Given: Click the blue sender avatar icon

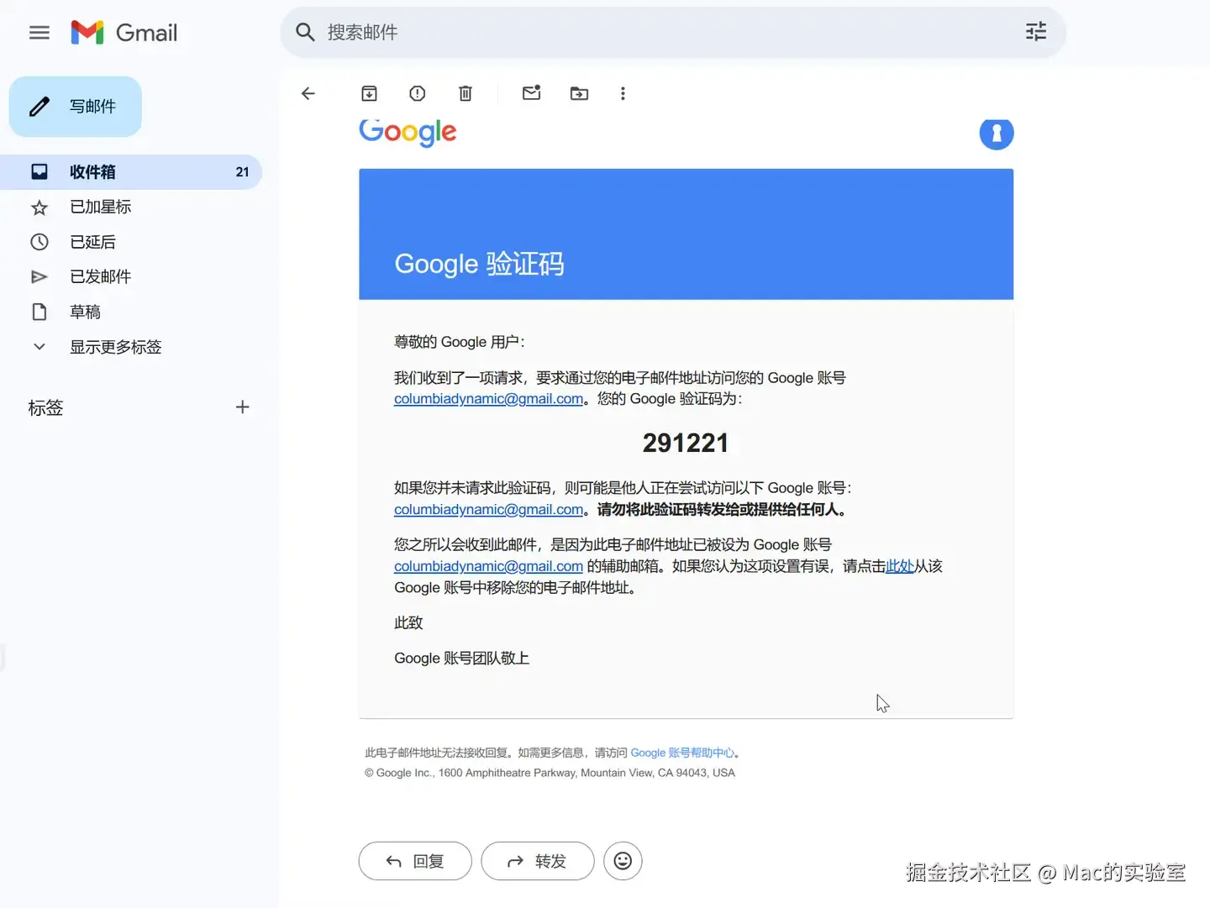Looking at the screenshot, I should point(996,133).
